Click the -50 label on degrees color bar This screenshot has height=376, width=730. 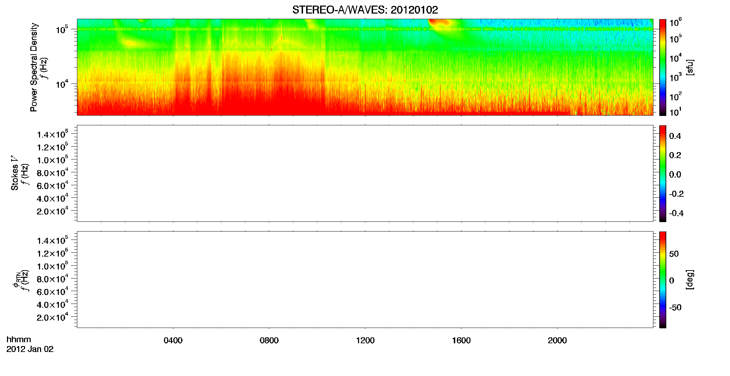[675, 307]
